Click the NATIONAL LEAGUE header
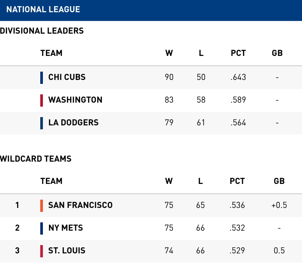The width and height of the screenshot is (302, 263). click(43, 10)
